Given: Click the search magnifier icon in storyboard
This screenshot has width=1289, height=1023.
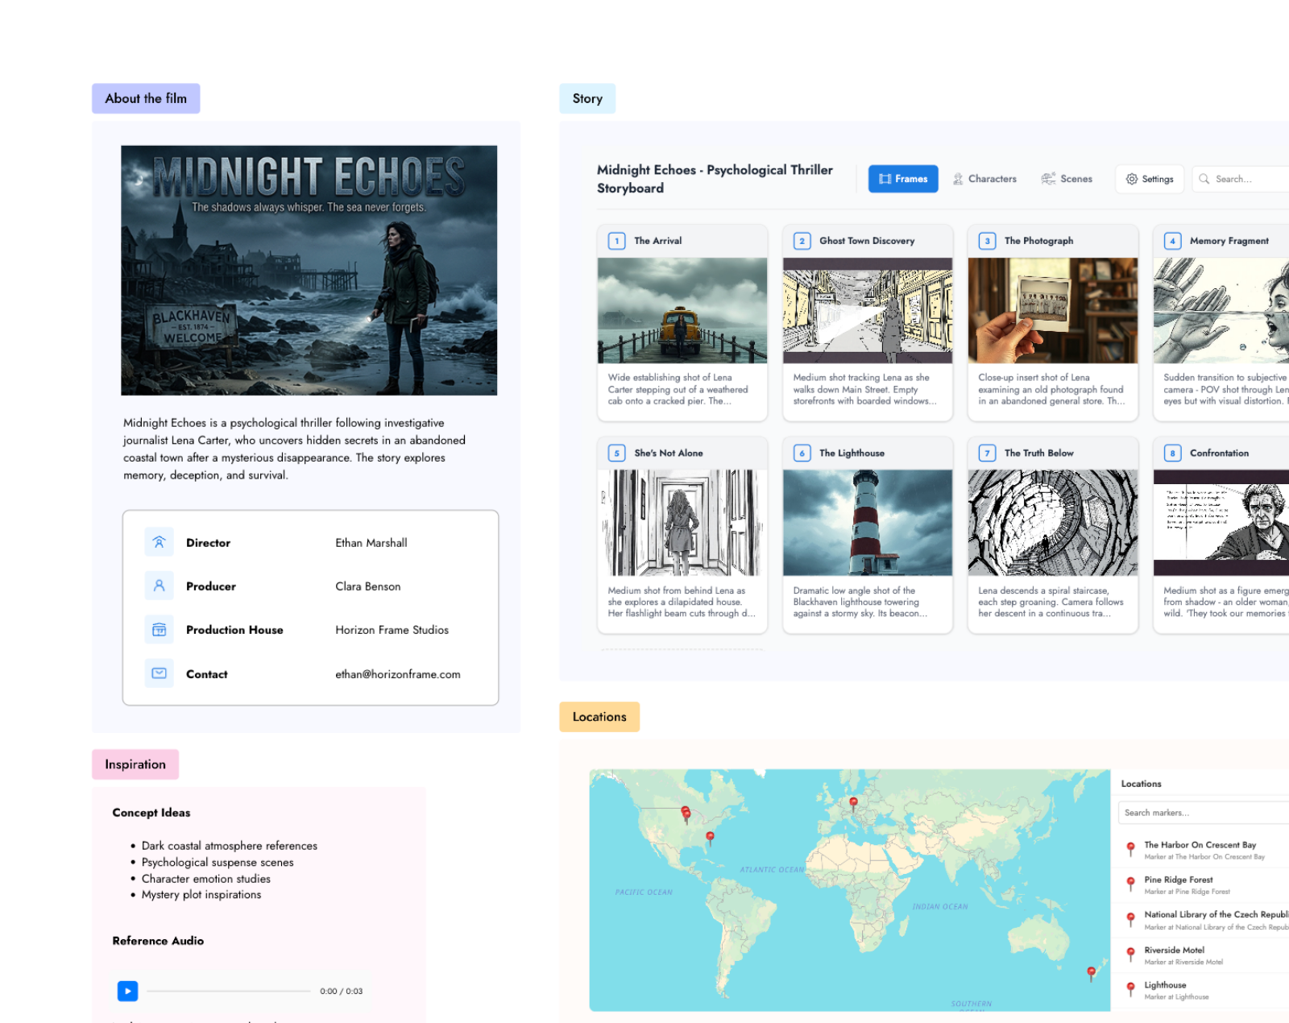Looking at the screenshot, I should (x=1204, y=179).
